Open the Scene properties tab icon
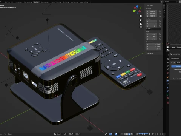The height and width of the screenshot is (136, 181). [x=167, y=70]
